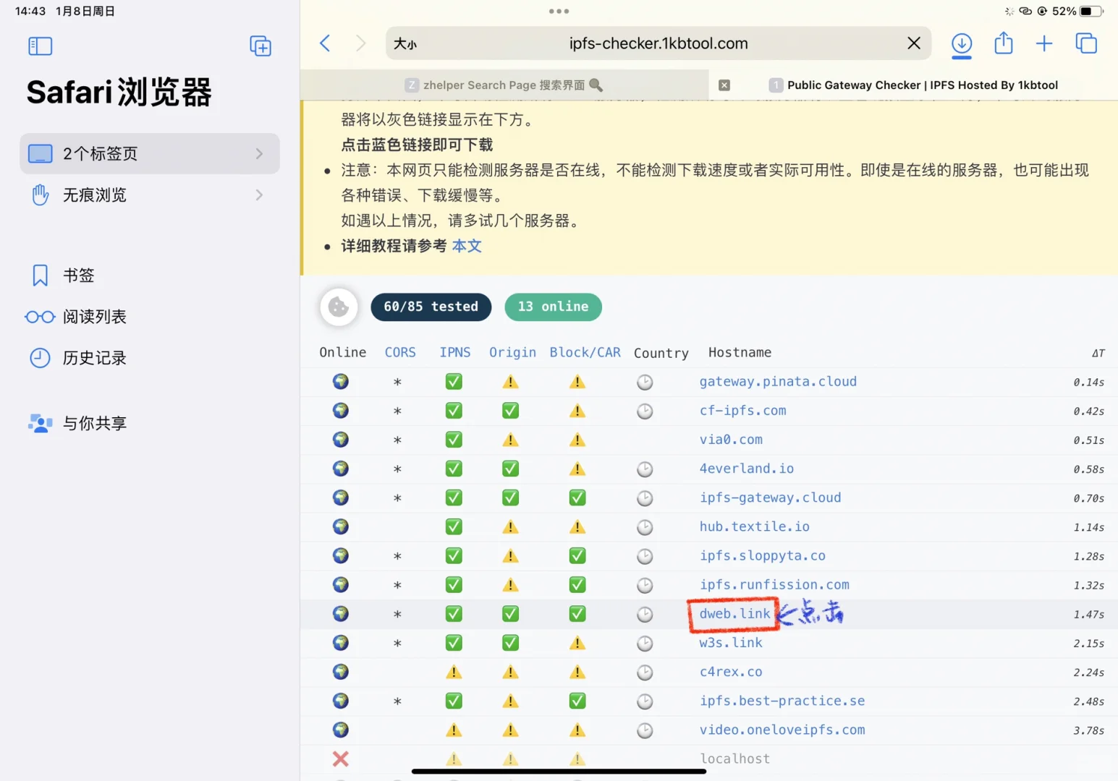Open the downloads list
1118x781 pixels.
click(962, 44)
